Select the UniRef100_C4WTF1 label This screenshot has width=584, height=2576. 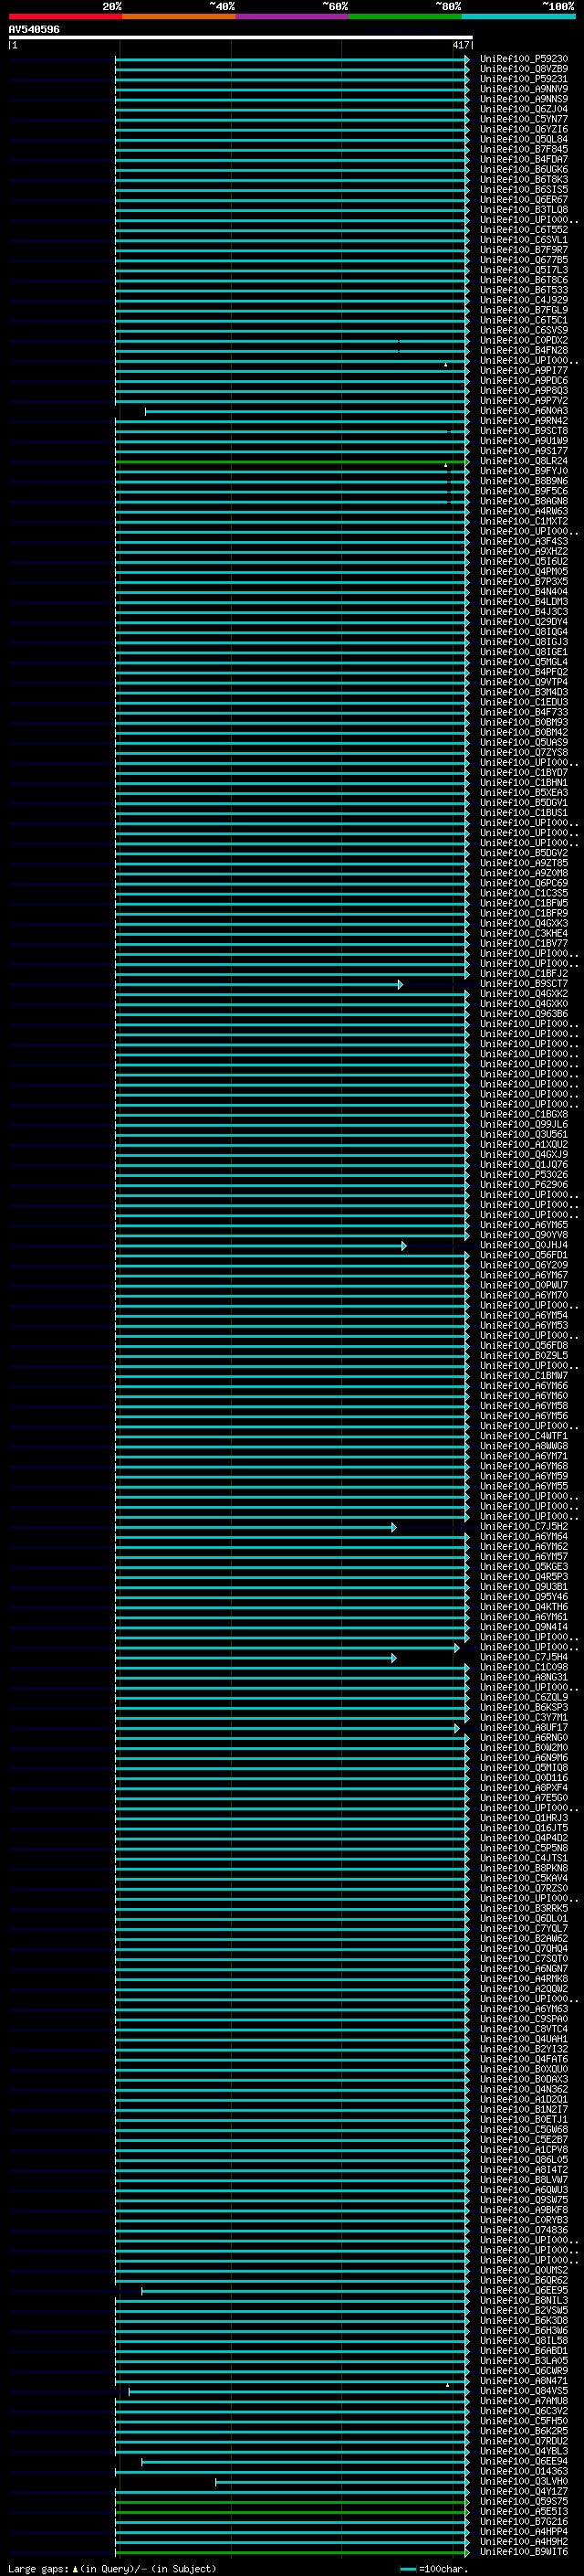point(523,1436)
